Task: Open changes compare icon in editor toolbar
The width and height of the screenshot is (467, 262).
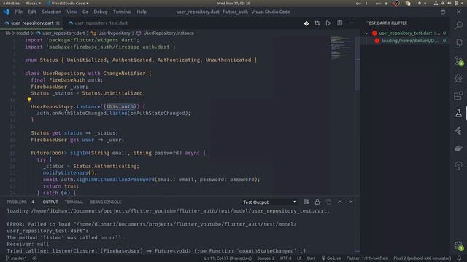Action: click(x=317, y=23)
